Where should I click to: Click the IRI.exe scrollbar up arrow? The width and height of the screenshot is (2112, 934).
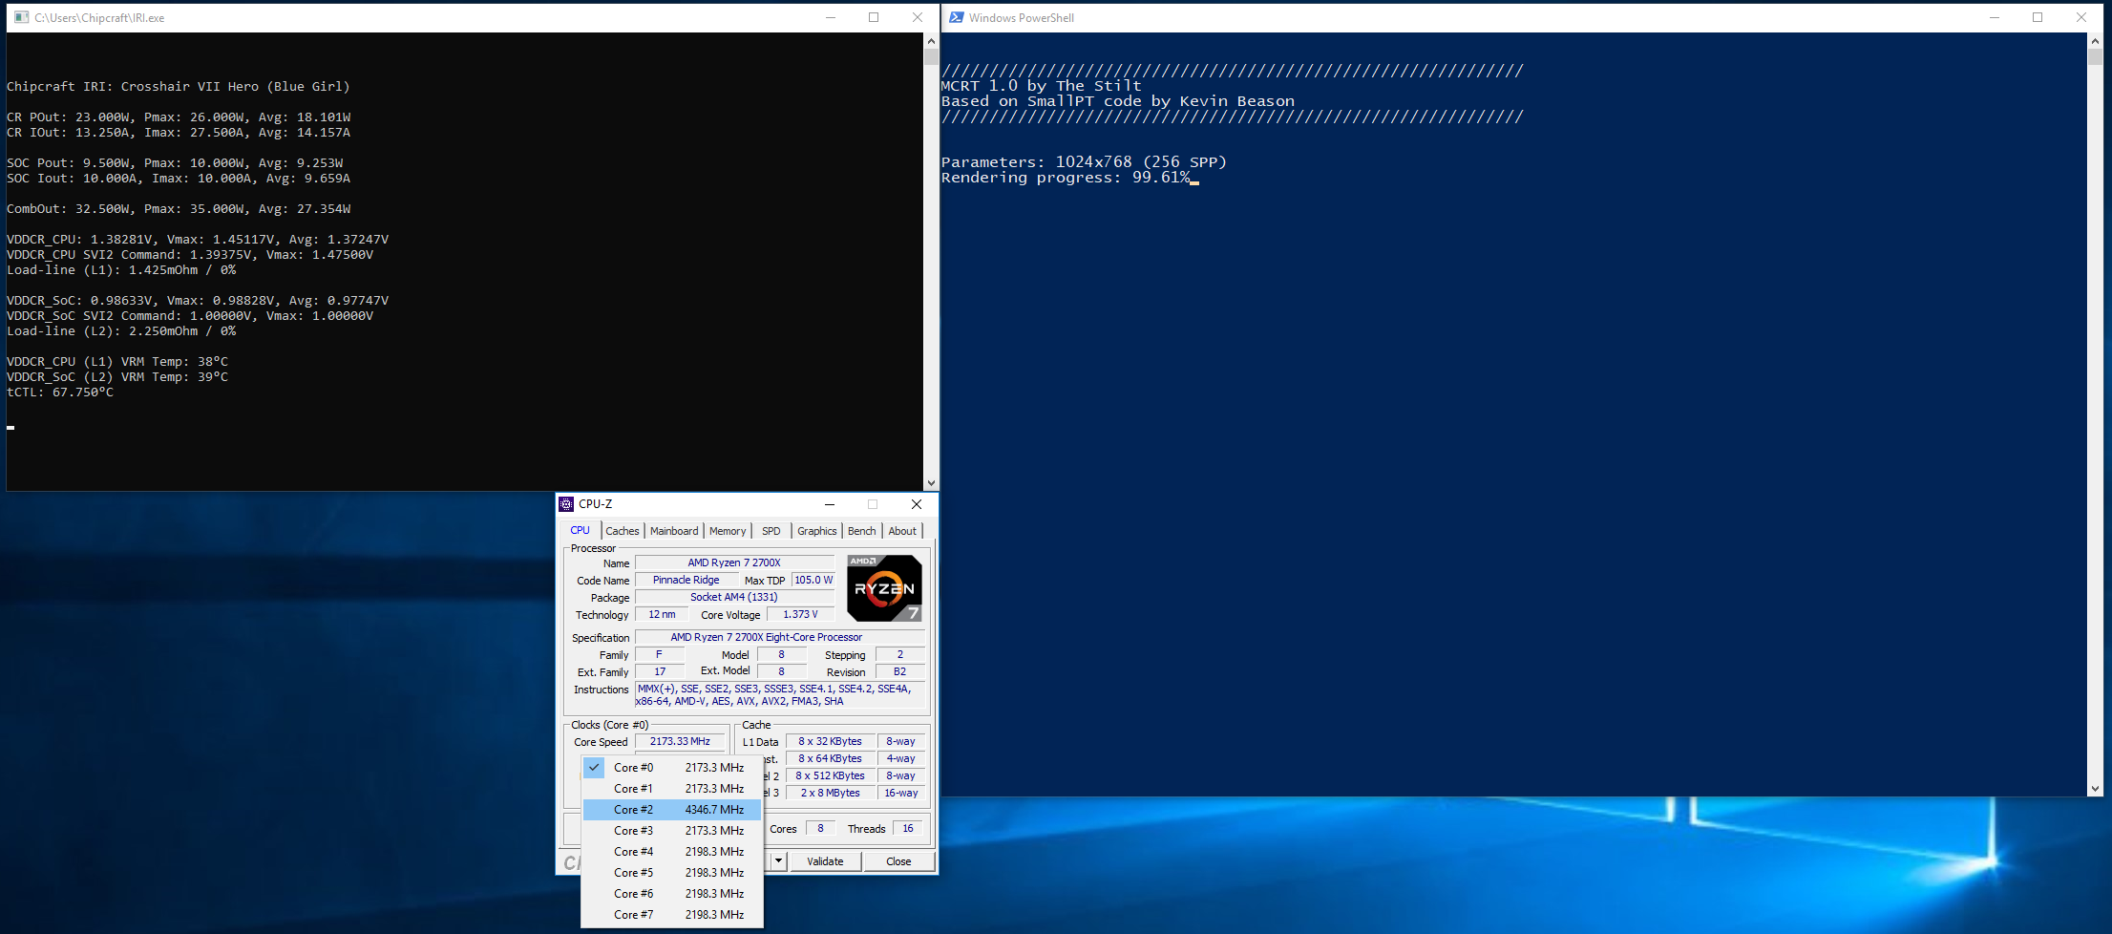tap(931, 41)
